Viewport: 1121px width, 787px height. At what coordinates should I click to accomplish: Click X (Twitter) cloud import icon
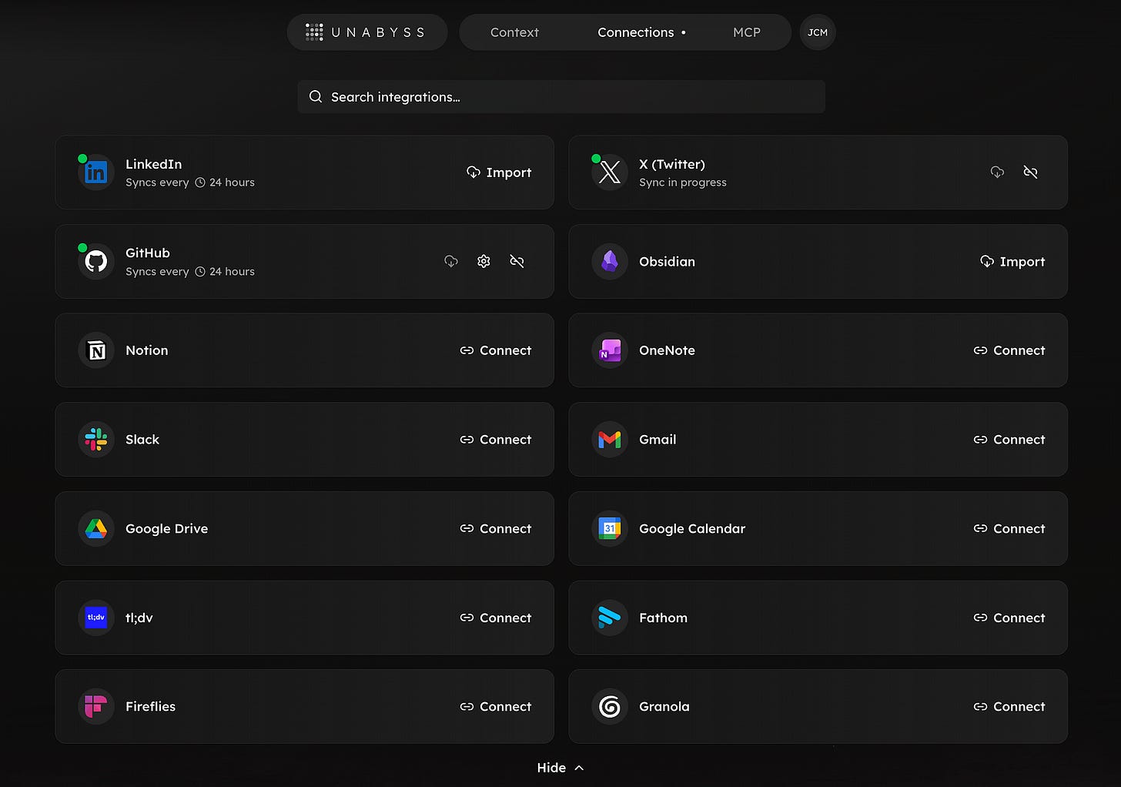pos(997,172)
